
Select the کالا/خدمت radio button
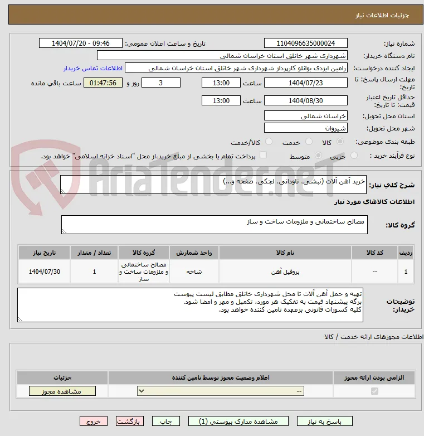tap(269, 142)
